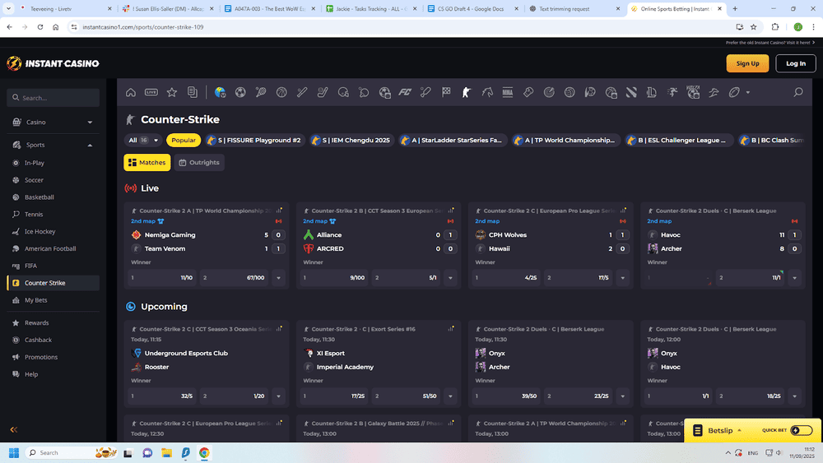This screenshot has width=823, height=463.
Task: Filter by S | IEM Chengdu 2025
Action: [x=351, y=140]
